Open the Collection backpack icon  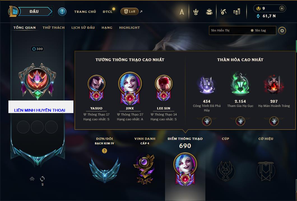coord(209,12)
